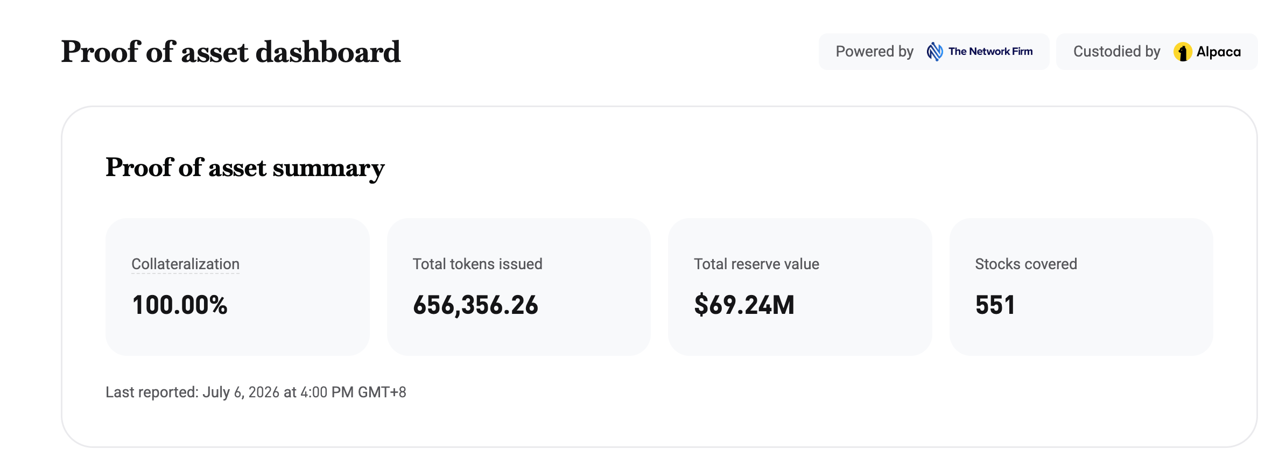Image resolution: width=1279 pixels, height=463 pixels.
Task: Click the Stocks covered label
Action: (1026, 264)
